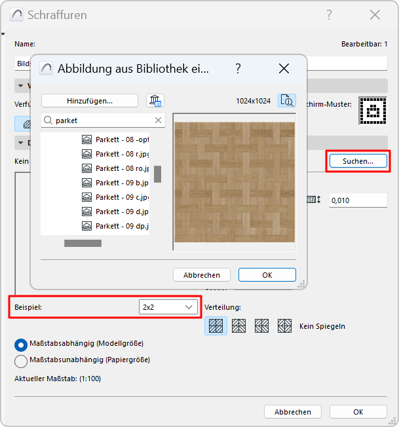
Task: Choose the second mirror distribution icon
Action: pyautogui.click(x=238, y=325)
